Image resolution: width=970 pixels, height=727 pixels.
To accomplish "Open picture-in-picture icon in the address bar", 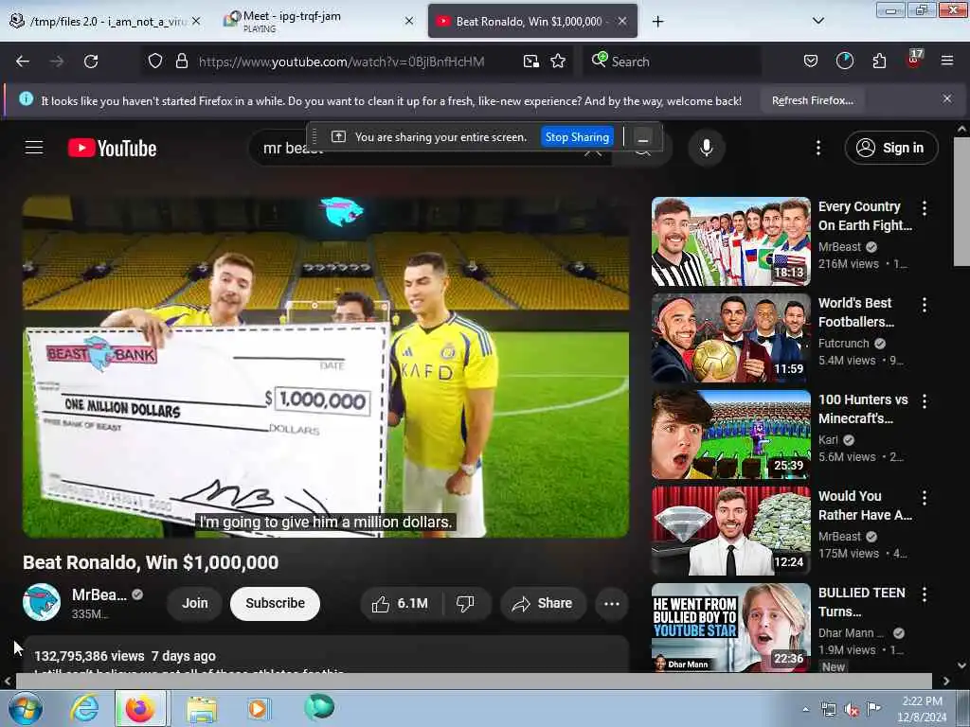I will pos(530,62).
